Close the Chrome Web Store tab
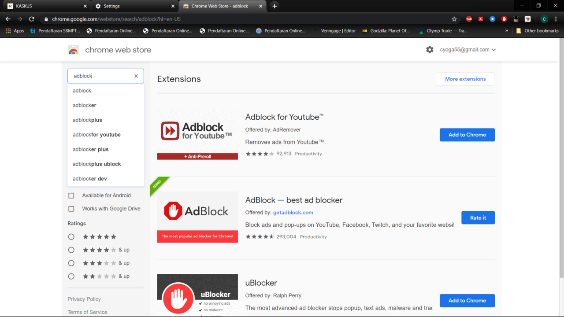564x317 pixels. (260, 6)
